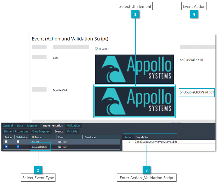
Task: Uncheck Action box for onDoubleClick row
Action: pos(6,147)
